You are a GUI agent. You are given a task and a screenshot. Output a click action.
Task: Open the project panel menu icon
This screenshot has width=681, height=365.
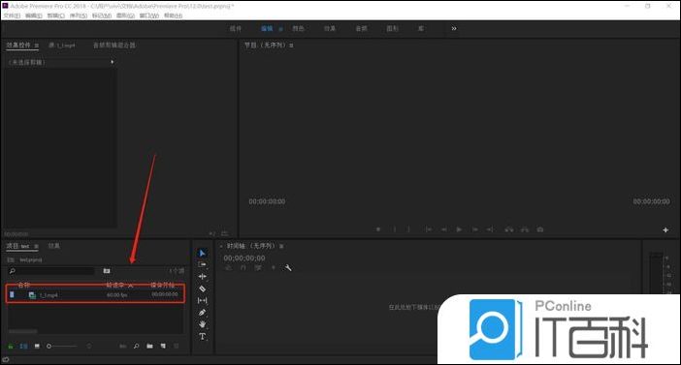click(37, 246)
